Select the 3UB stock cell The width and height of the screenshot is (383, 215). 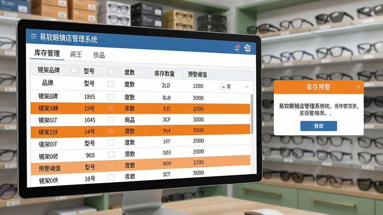point(166,98)
